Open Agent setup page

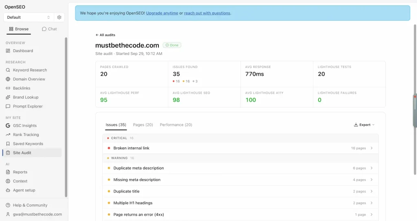pyautogui.click(x=24, y=190)
